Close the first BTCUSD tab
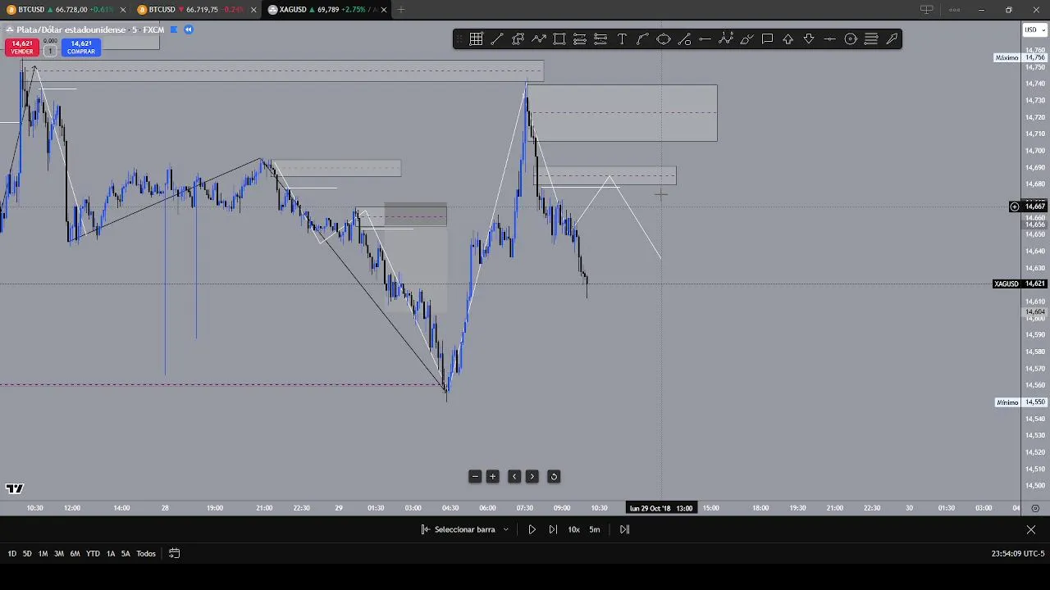 pos(123,10)
